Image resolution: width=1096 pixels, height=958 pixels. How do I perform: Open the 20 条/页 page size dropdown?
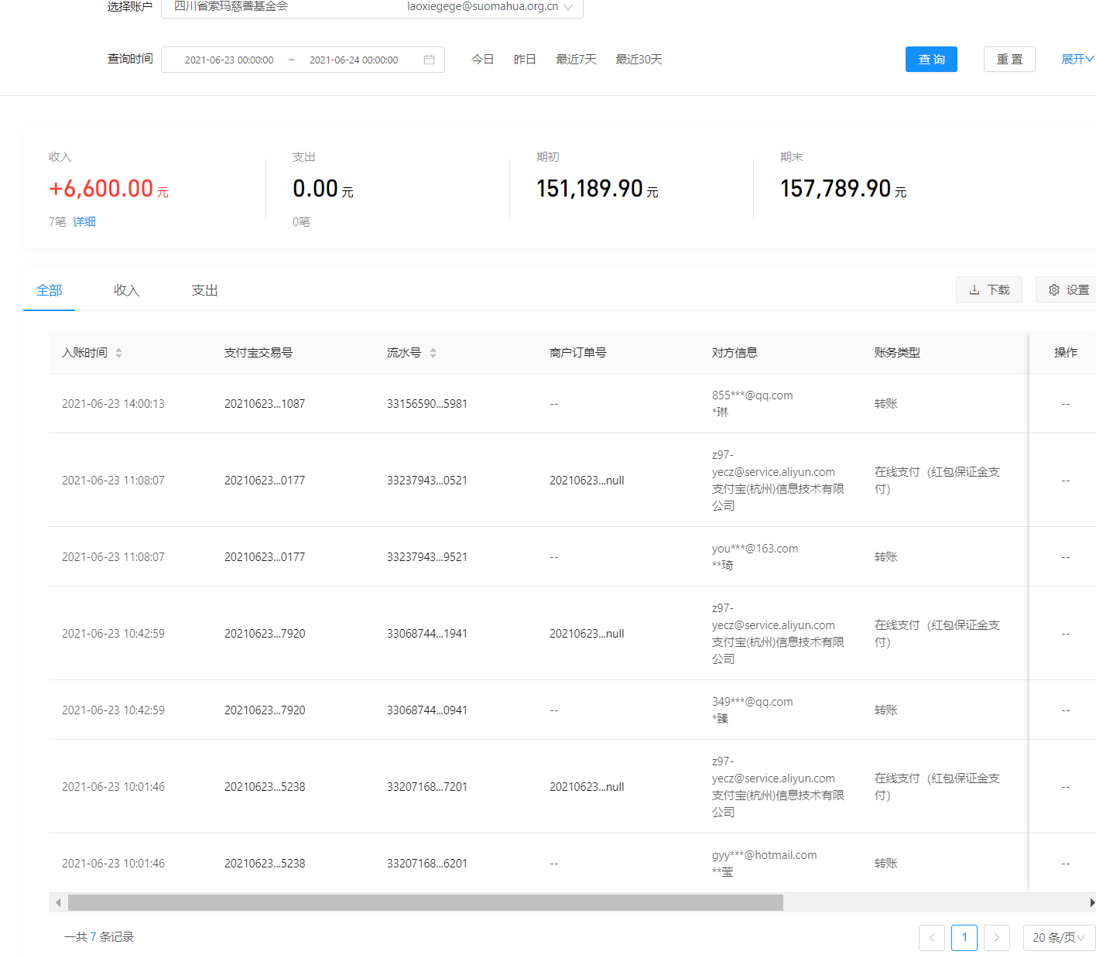pyautogui.click(x=1058, y=937)
